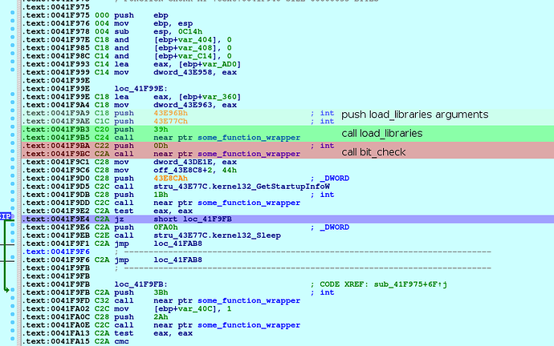
Task: Toggle breakpoint dot at address 0041F9D5
Action: (x=13, y=184)
